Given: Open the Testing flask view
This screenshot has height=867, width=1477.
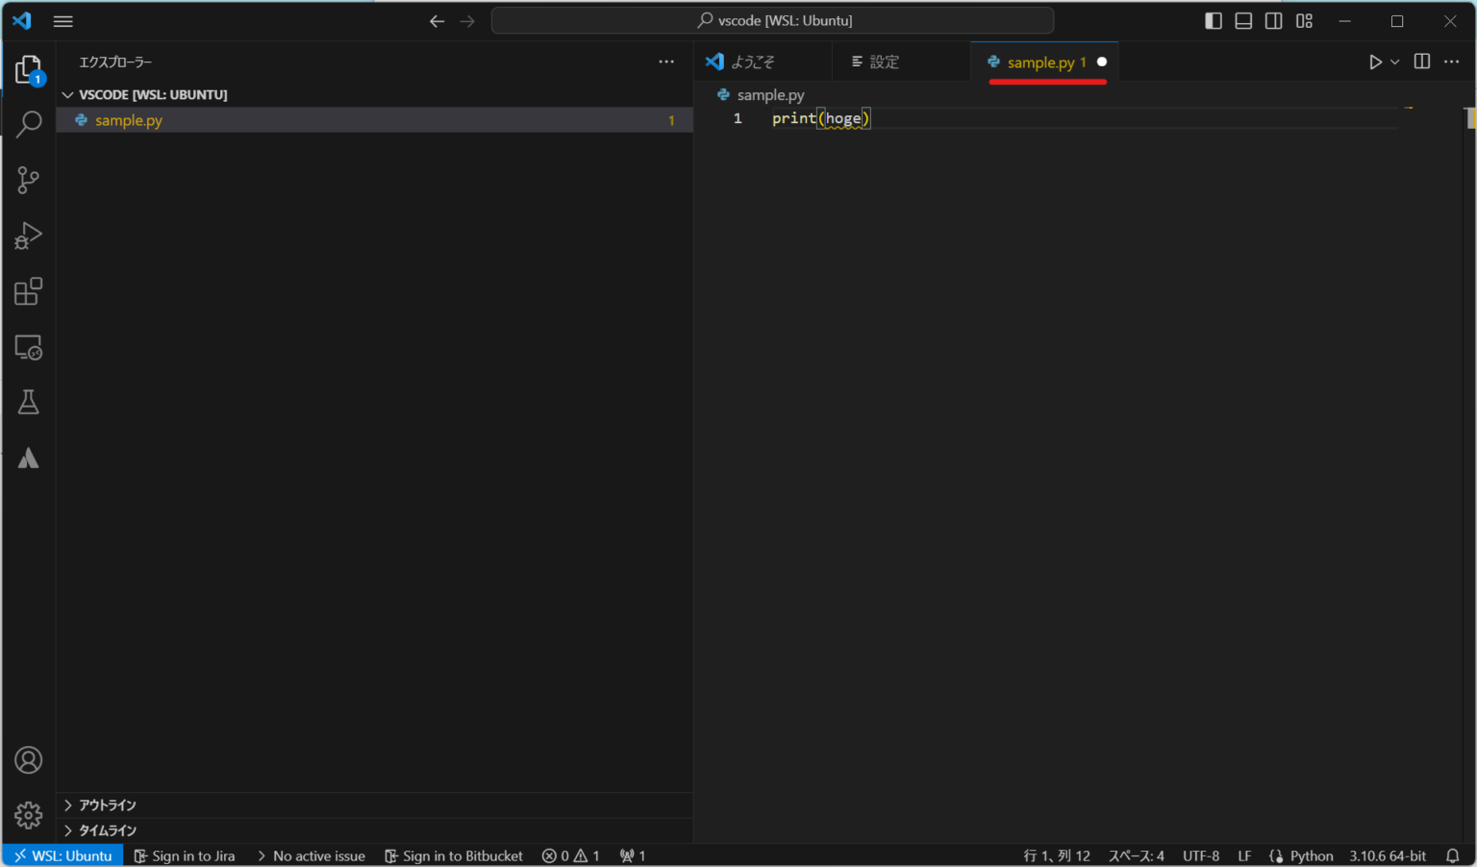Looking at the screenshot, I should [x=29, y=403].
